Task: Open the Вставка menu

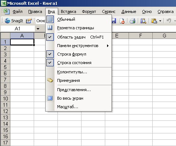Action: tap(69, 11)
